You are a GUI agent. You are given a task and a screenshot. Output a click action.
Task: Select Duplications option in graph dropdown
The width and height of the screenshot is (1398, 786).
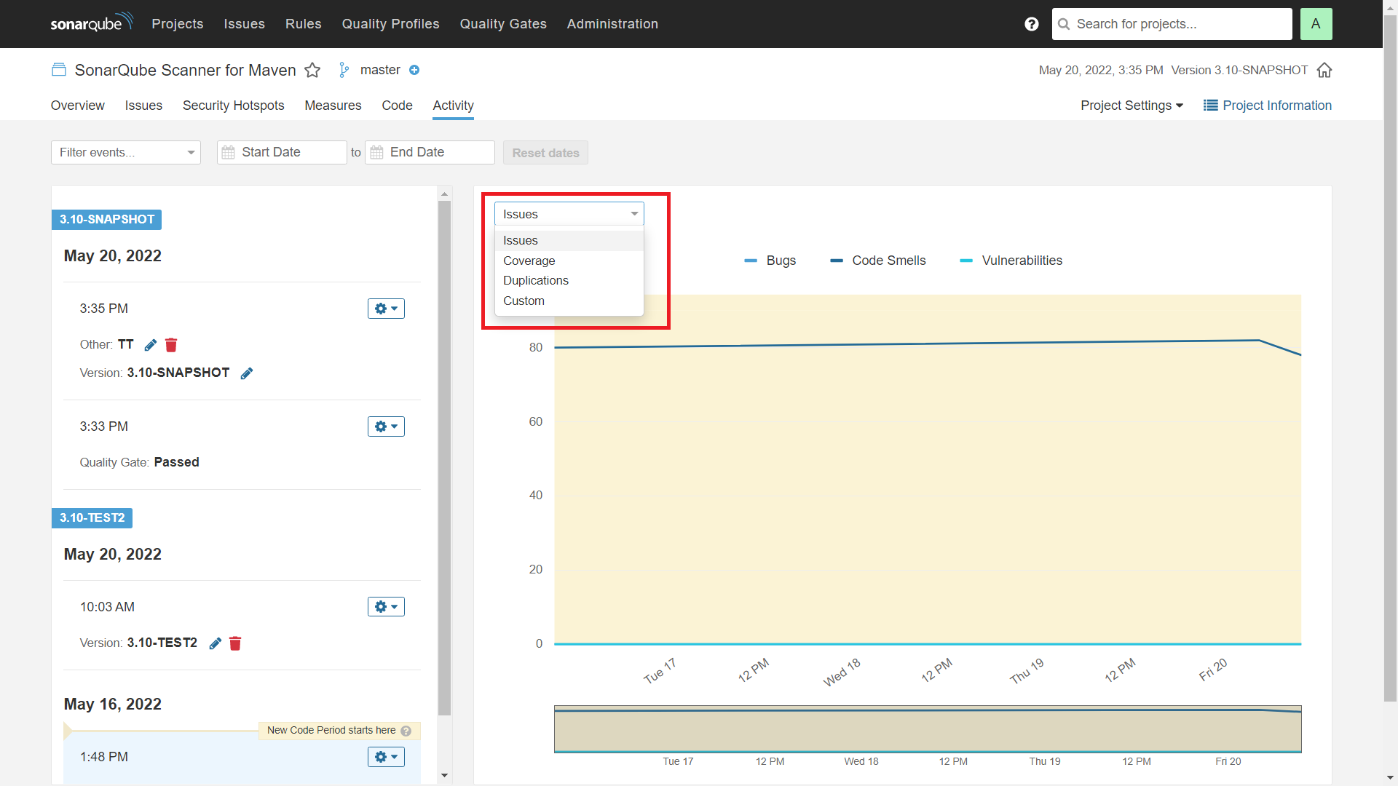pos(569,280)
